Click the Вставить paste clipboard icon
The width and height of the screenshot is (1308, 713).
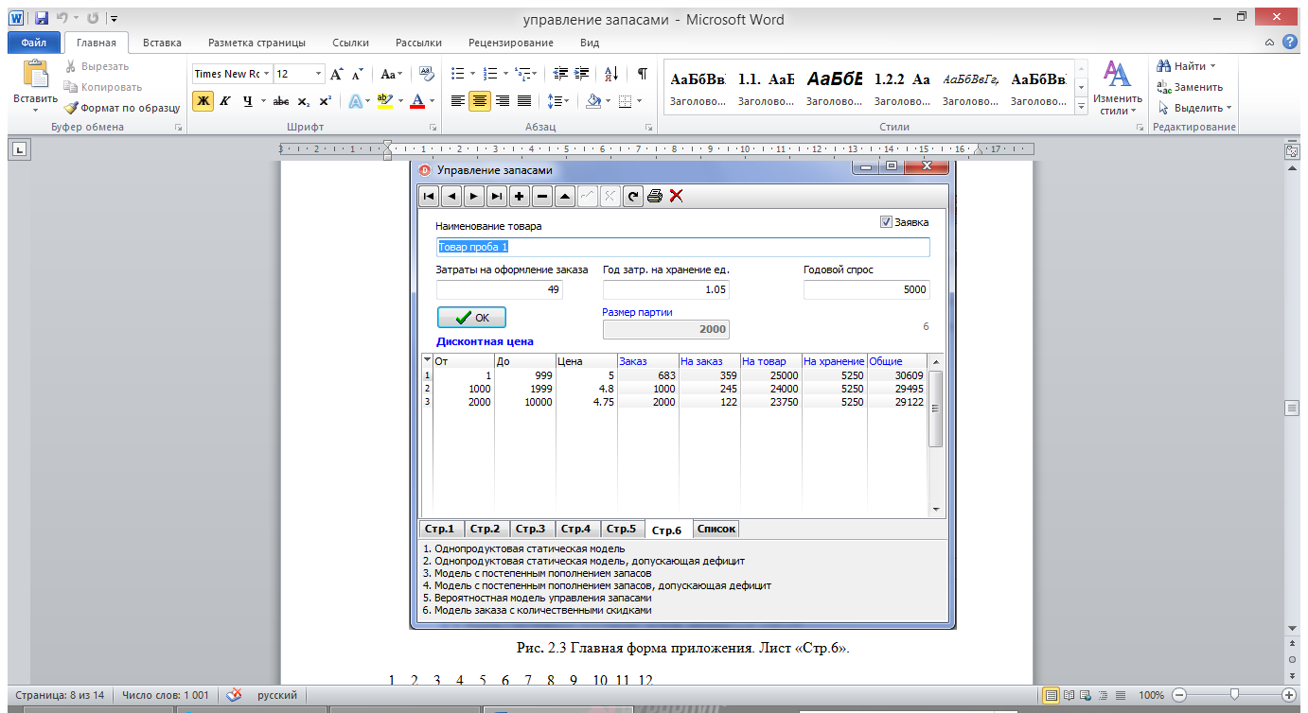click(x=35, y=74)
